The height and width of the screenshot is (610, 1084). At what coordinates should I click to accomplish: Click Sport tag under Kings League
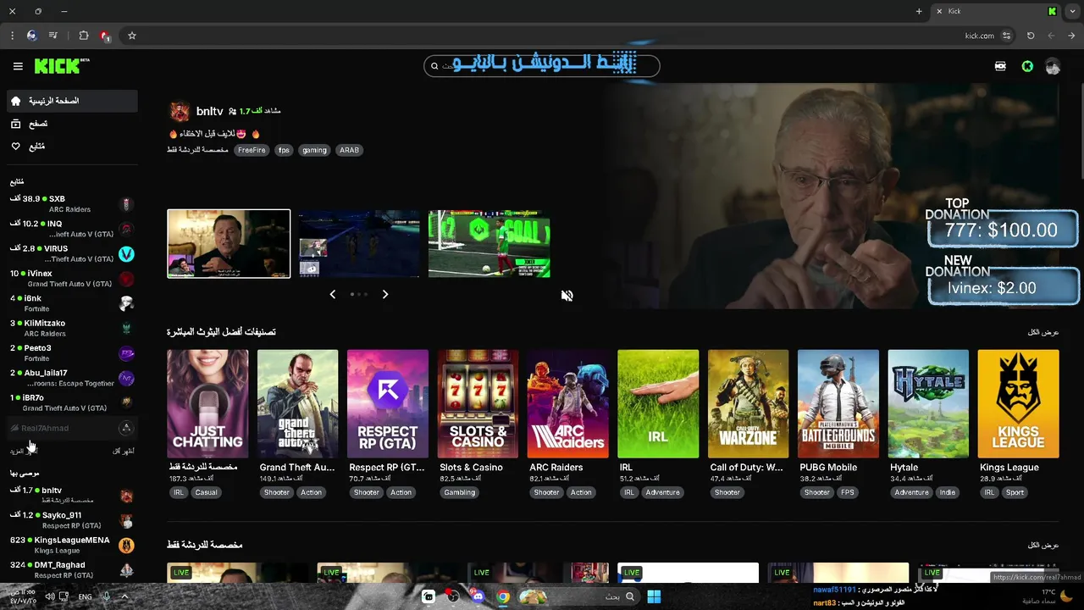pos(1015,492)
